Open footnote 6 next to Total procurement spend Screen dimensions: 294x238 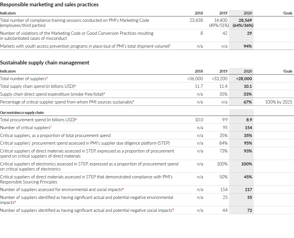[x=76, y=119]
